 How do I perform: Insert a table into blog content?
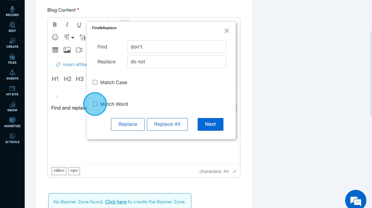pos(55,50)
